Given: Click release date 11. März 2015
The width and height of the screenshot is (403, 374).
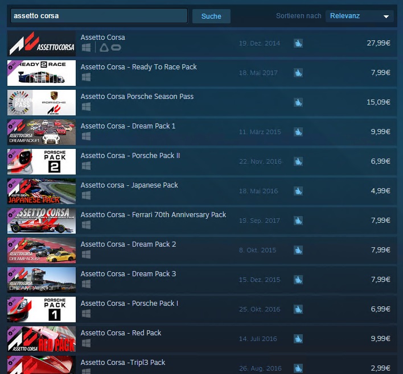Looking at the screenshot, I should 260,132.
